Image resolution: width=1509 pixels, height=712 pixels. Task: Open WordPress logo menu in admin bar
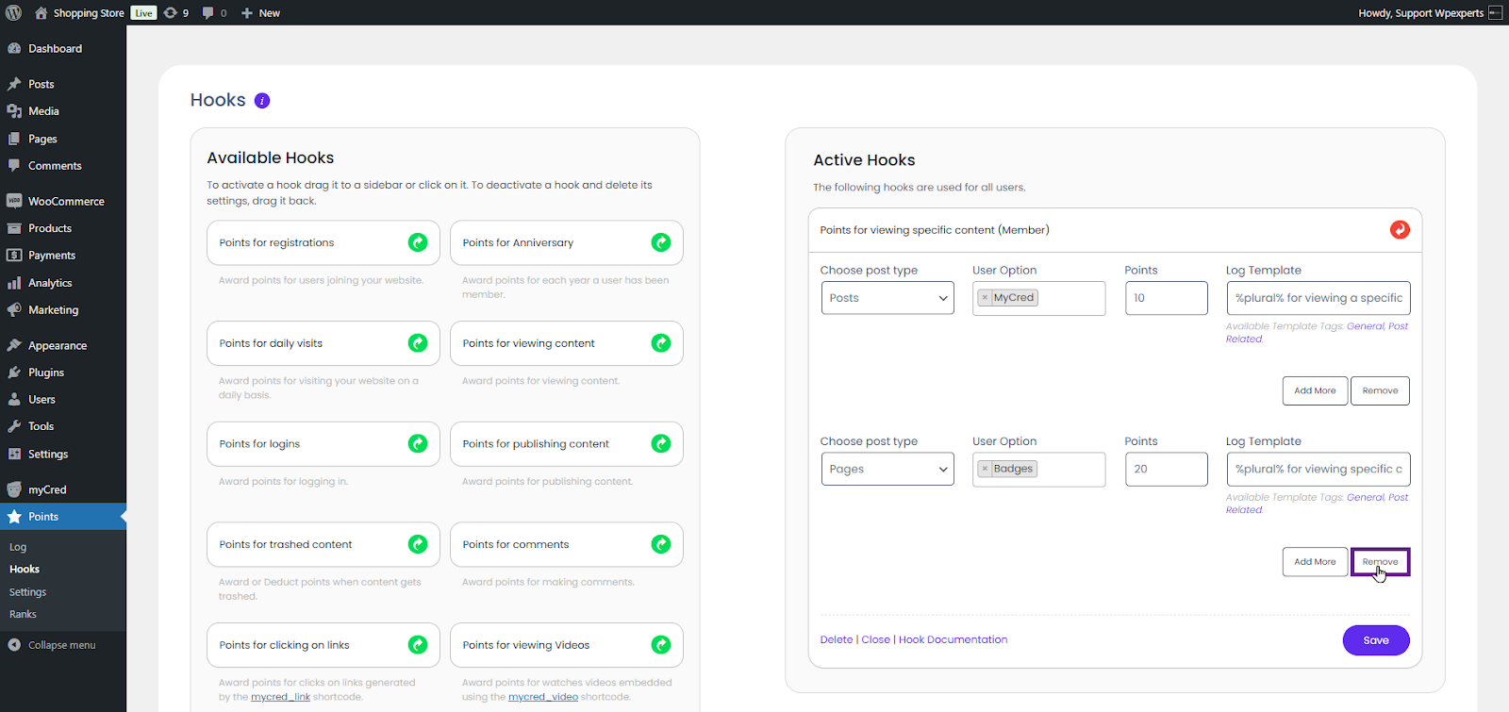(x=14, y=12)
